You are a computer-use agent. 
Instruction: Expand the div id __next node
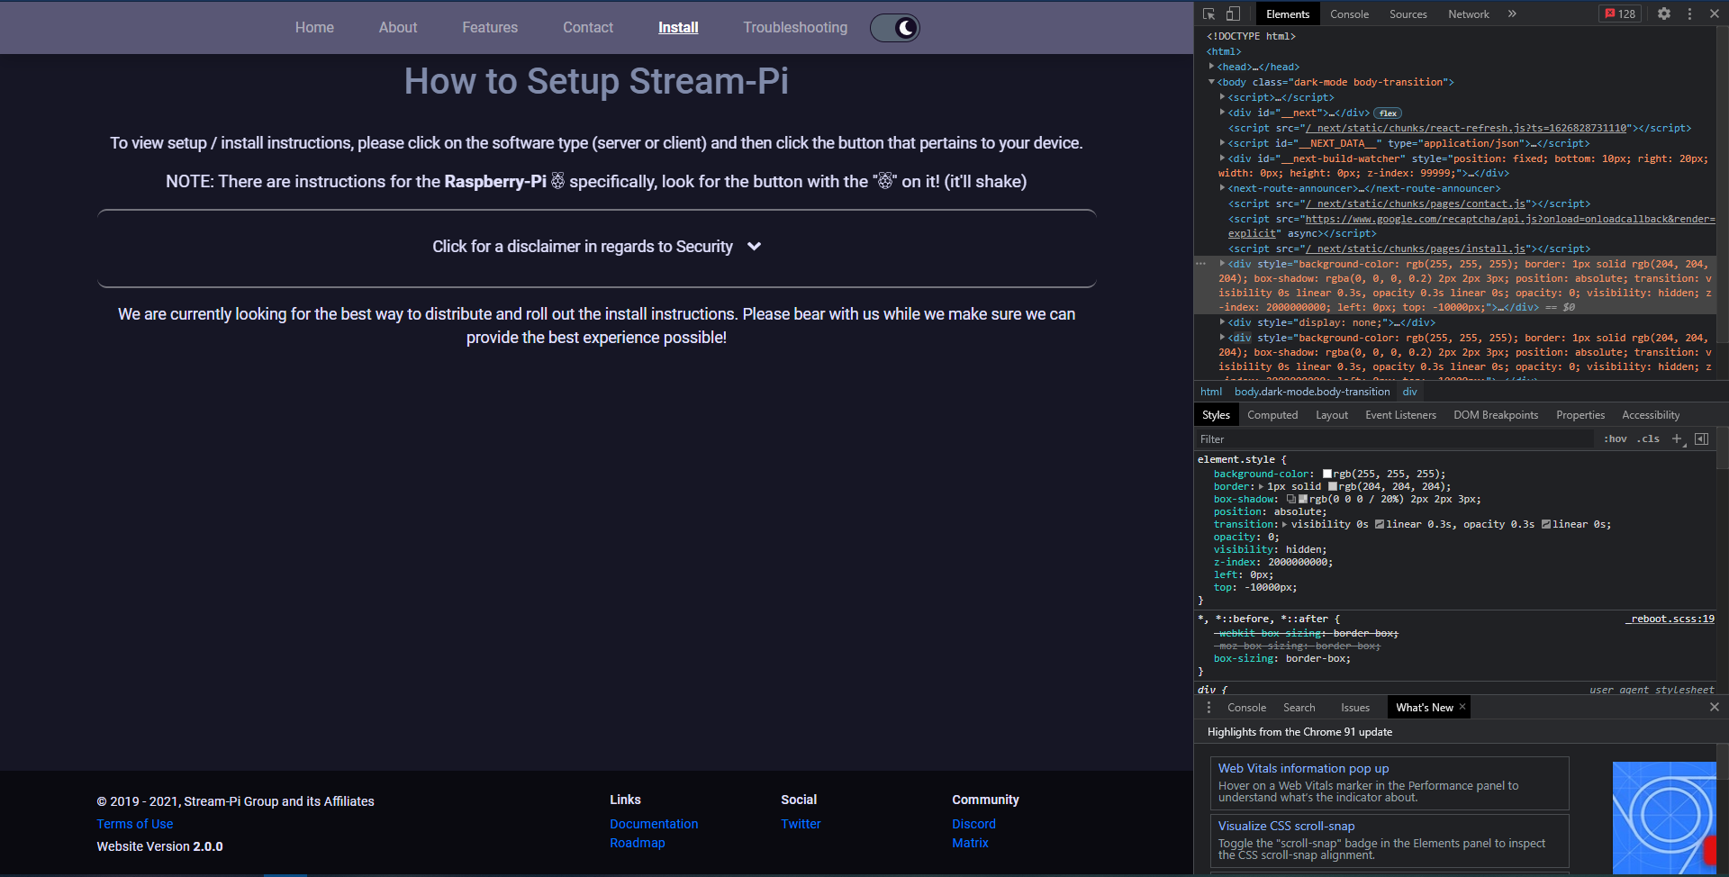pos(1222,113)
